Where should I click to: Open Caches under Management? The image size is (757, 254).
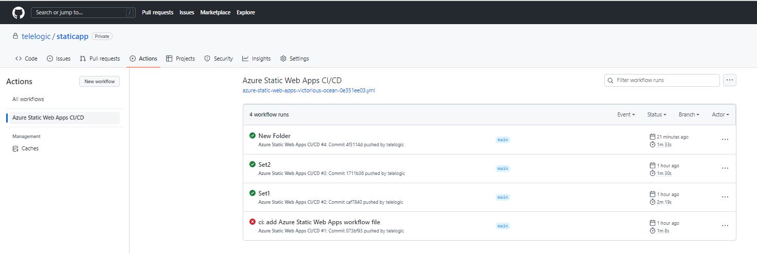coord(30,148)
